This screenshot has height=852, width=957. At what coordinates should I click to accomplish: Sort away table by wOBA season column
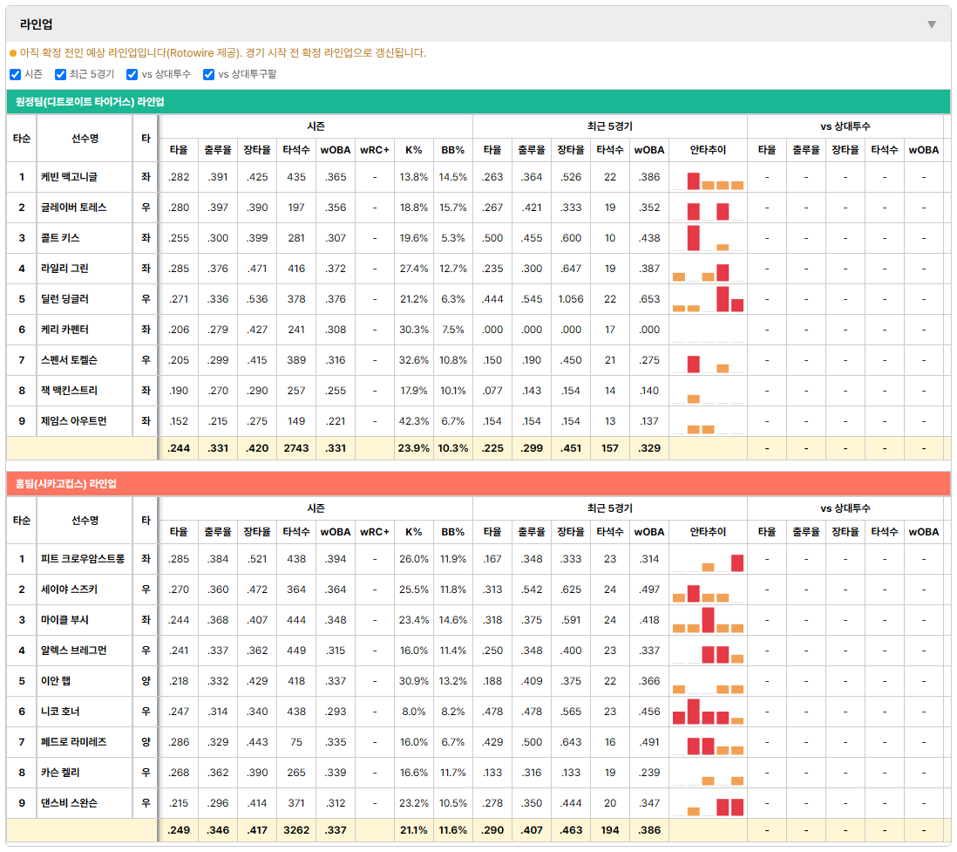coord(335,150)
